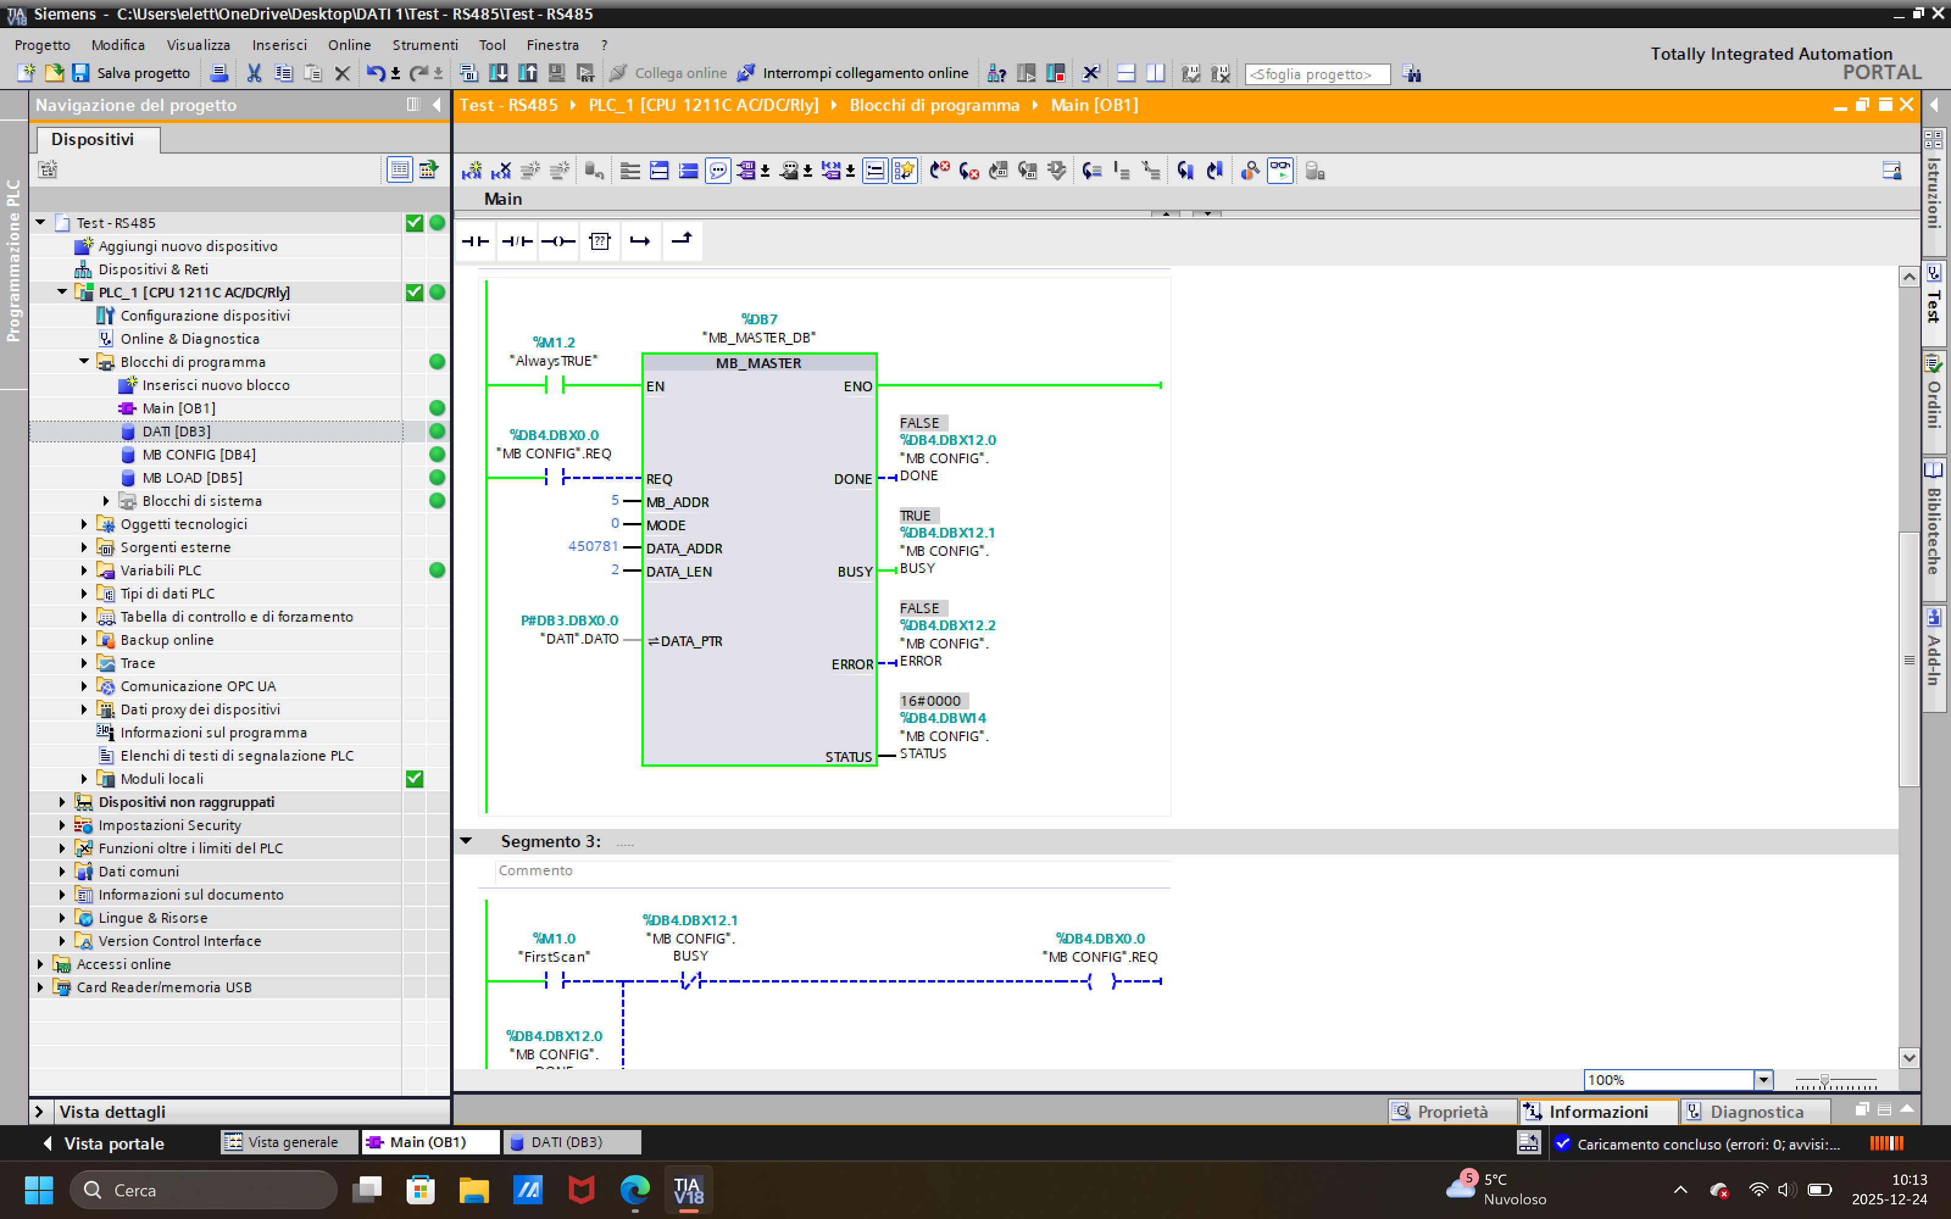Insert a normally closed contact

click(517, 241)
